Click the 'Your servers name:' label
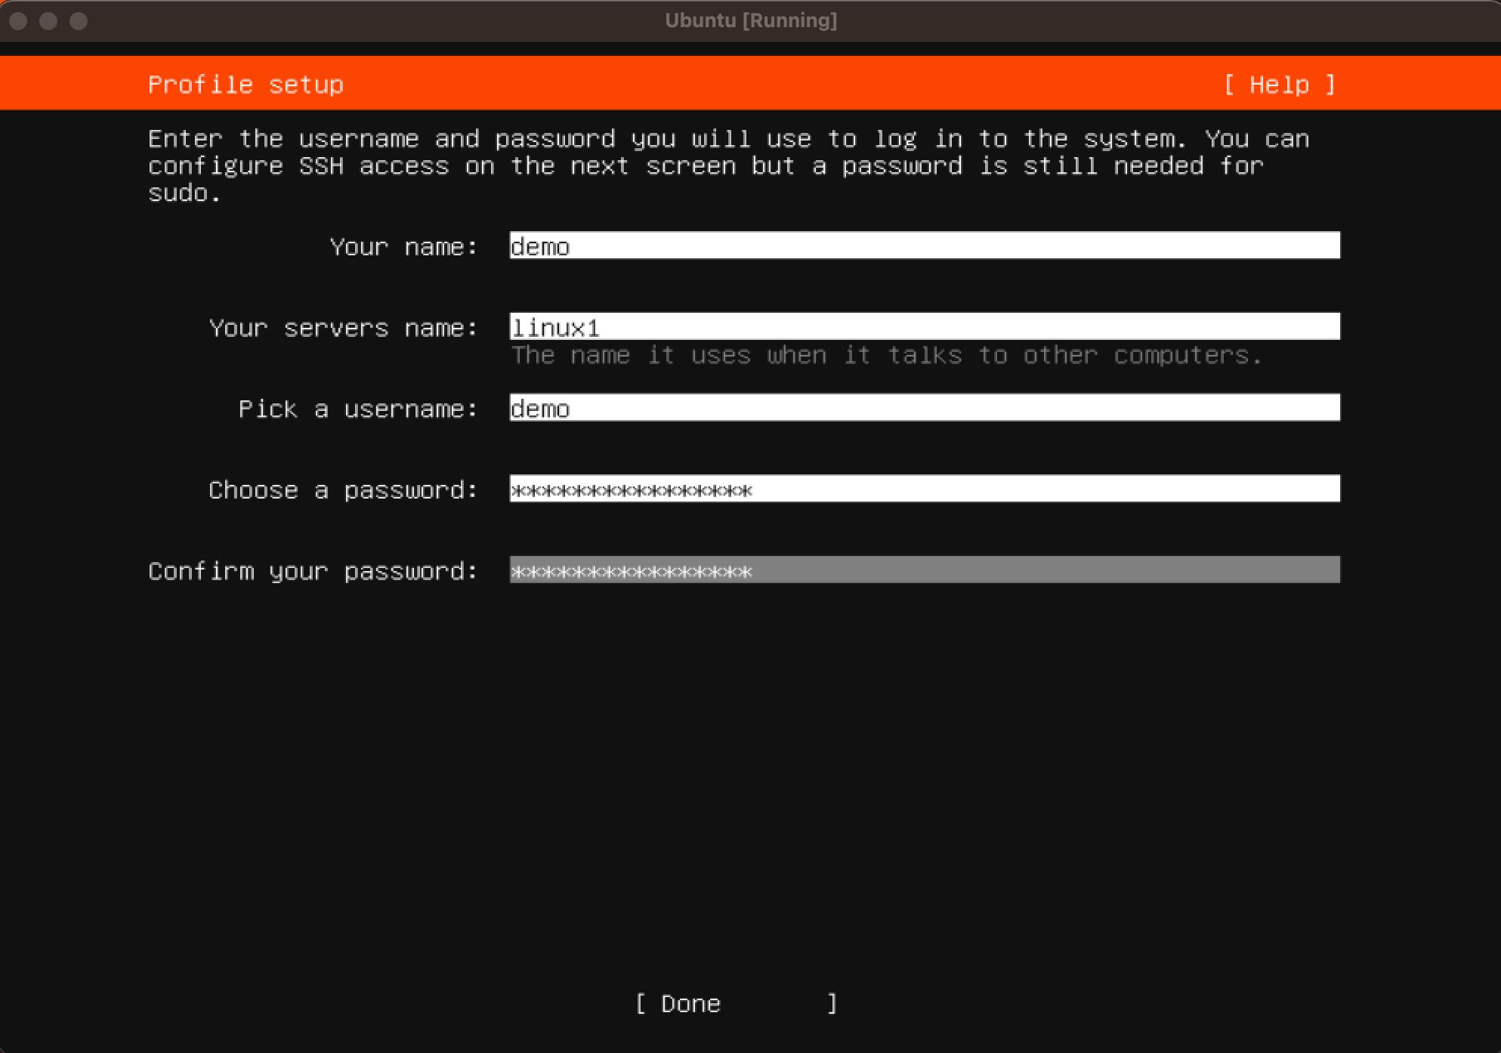Image resolution: width=1501 pixels, height=1053 pixels. coord(343,328)
